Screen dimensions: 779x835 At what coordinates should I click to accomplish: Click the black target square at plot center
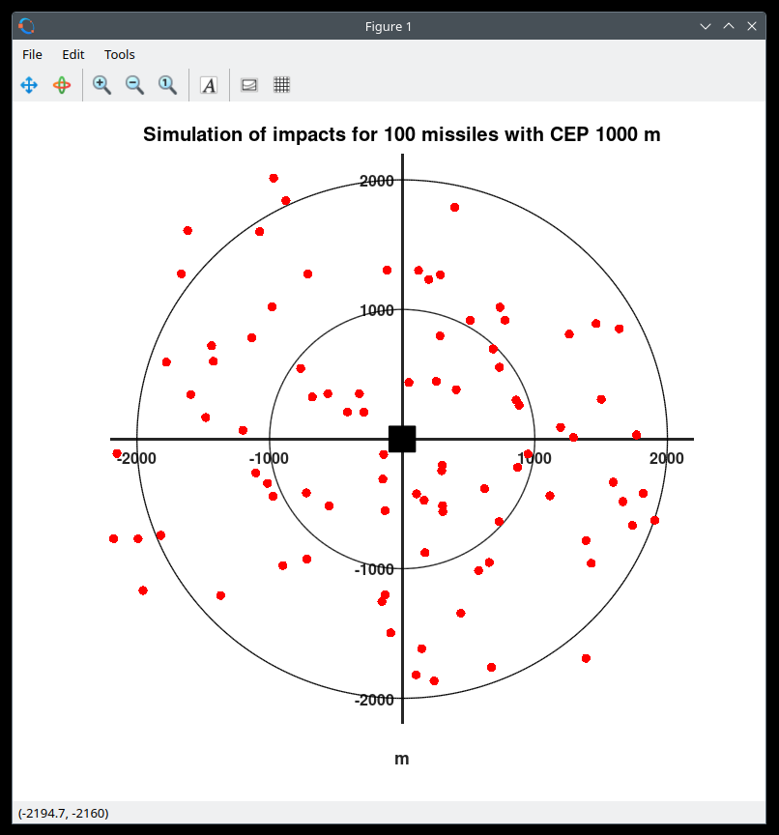[x=402, y=439]
